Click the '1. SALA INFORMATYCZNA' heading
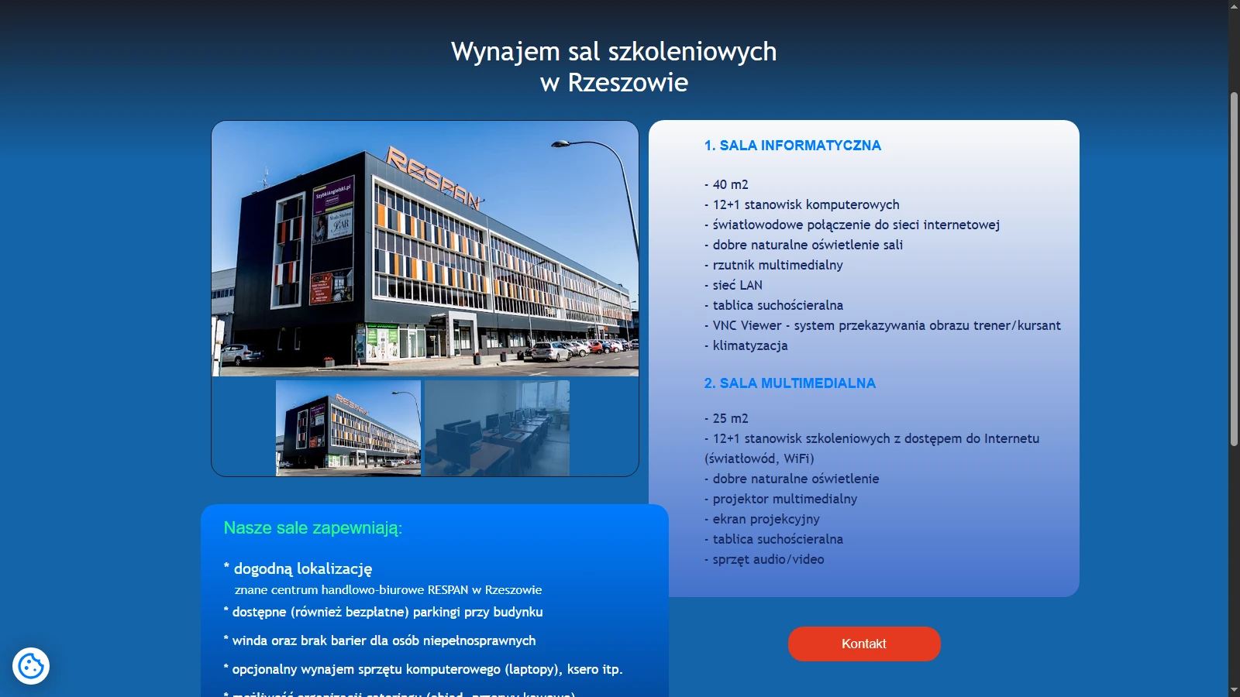 coord(793,146)
